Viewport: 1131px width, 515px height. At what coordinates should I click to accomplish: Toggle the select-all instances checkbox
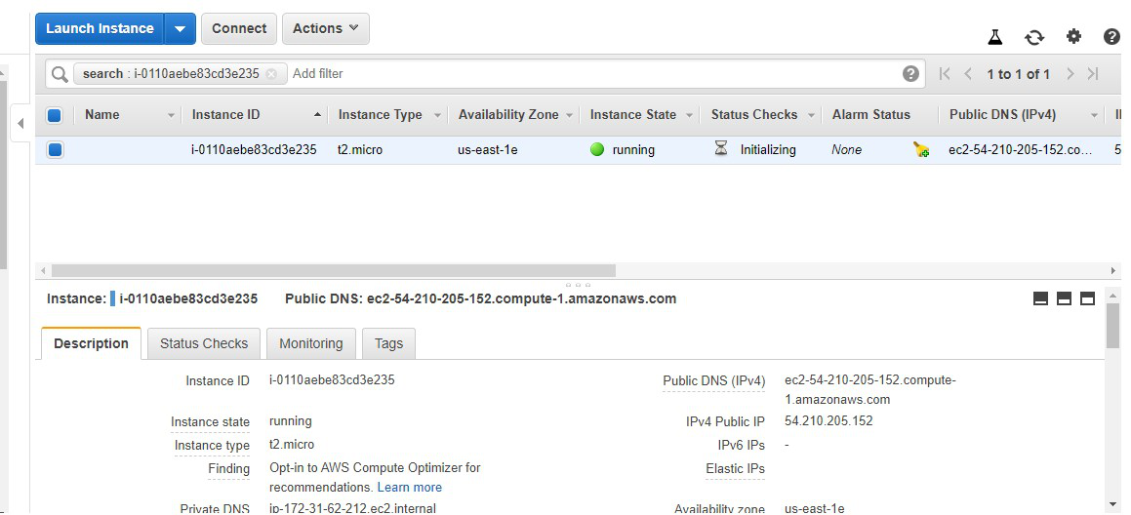pyautogui.click(x=54, y=115)
